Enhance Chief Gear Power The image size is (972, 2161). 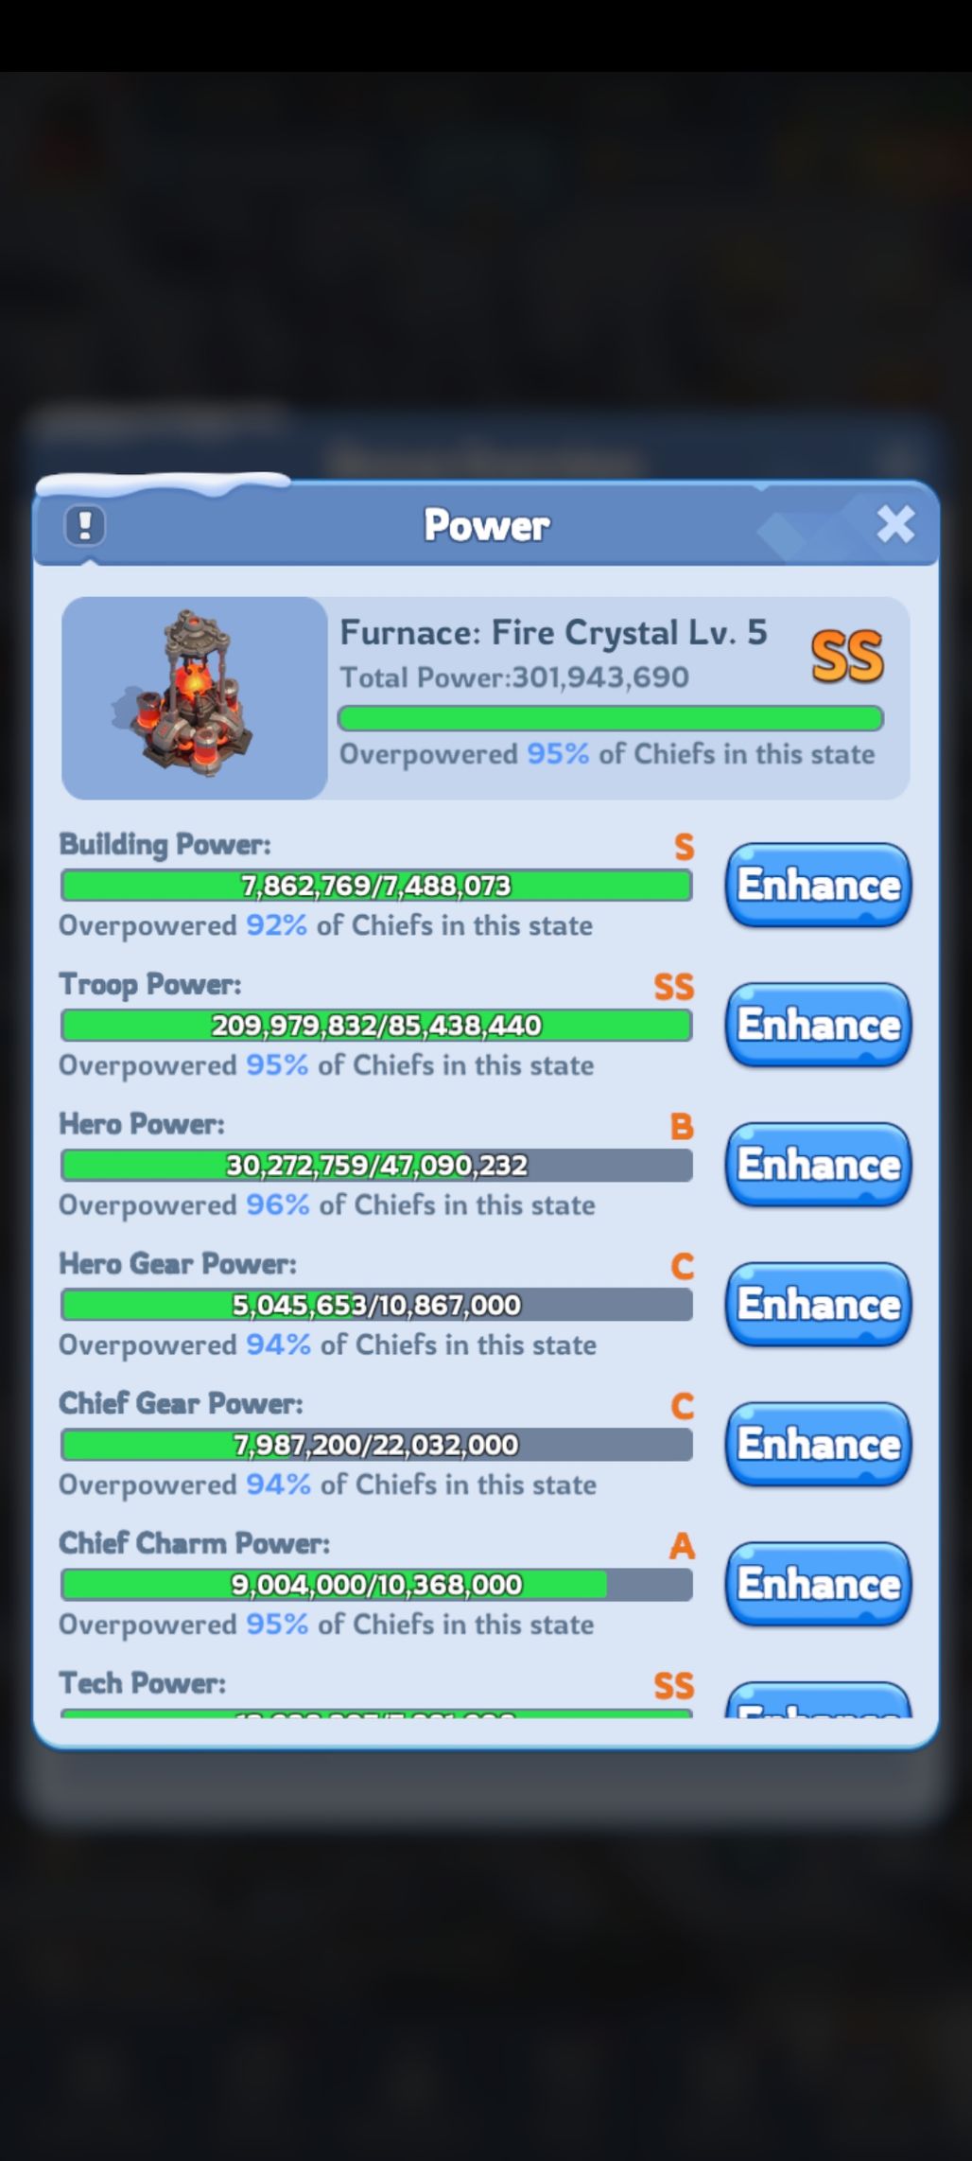pos(818,1444)
